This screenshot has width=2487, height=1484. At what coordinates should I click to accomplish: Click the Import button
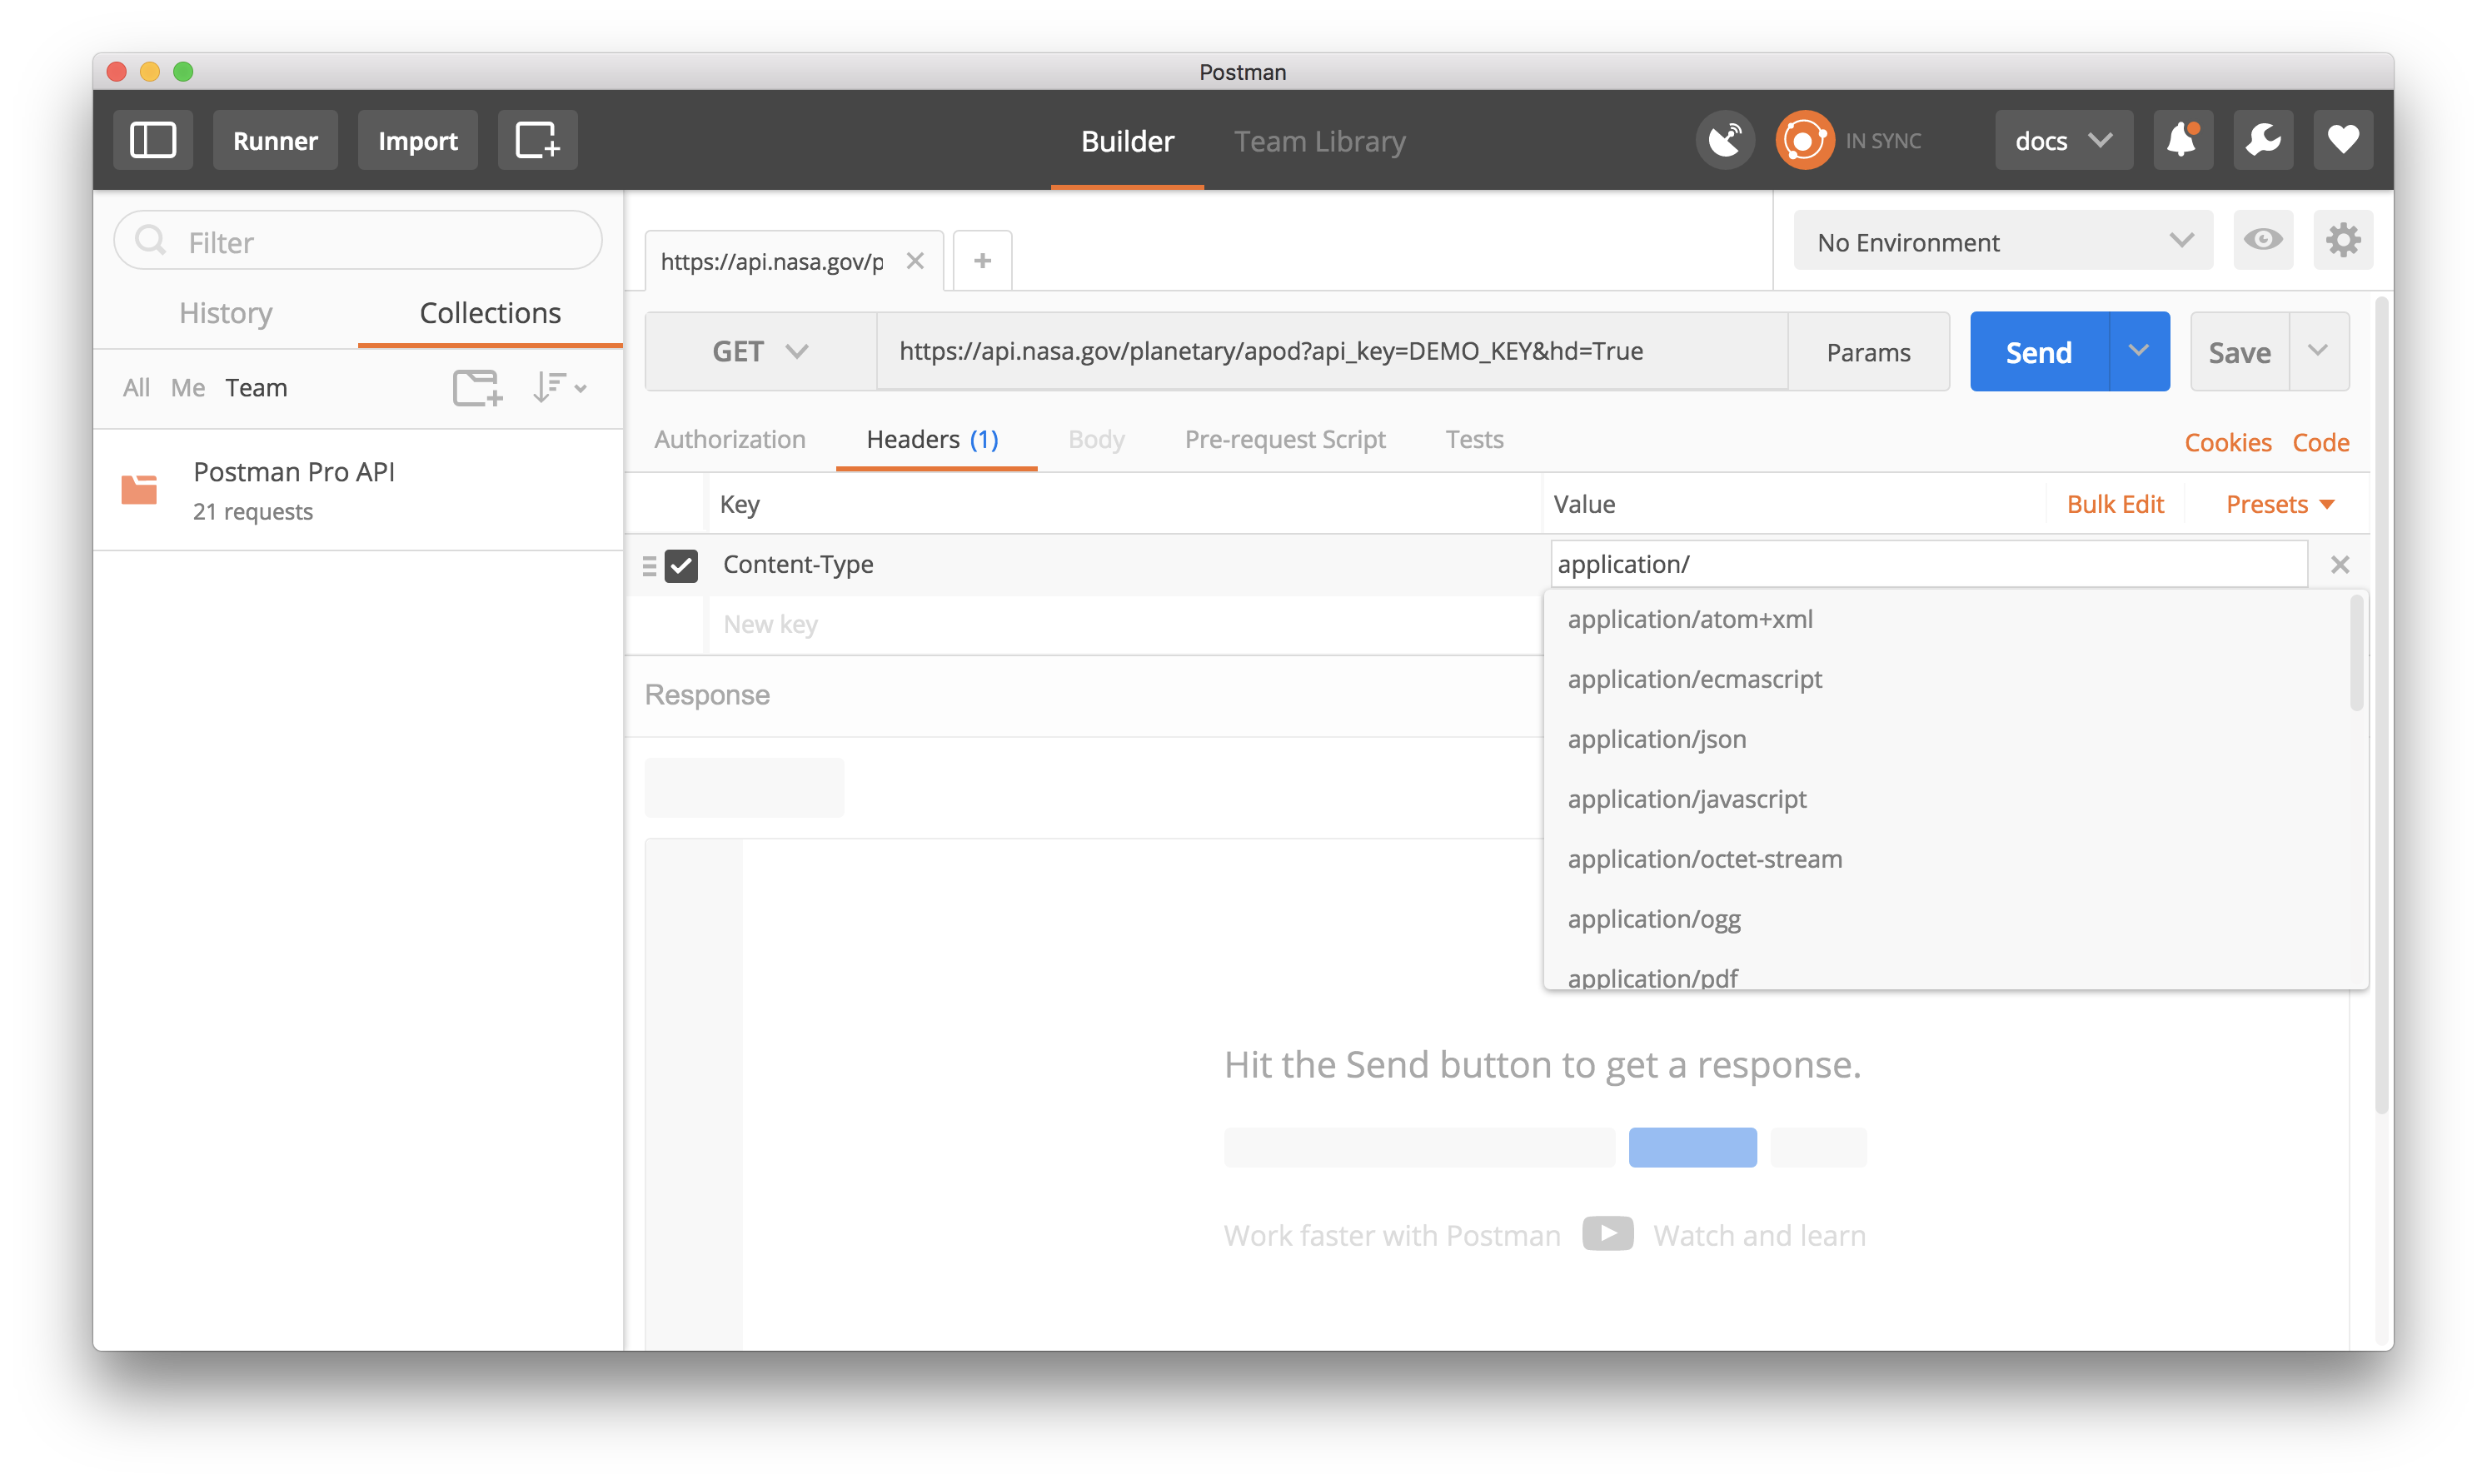417,140
